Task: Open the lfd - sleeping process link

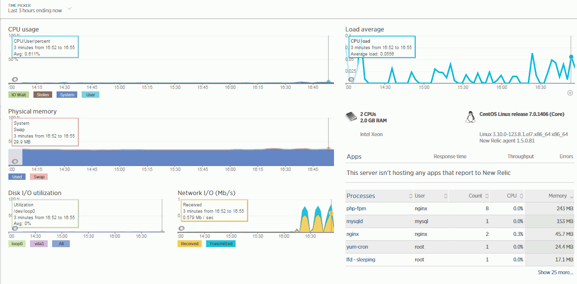Action: pos(361,260)
